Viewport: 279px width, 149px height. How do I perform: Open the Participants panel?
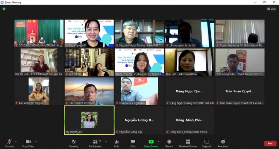tap(95, 143)
